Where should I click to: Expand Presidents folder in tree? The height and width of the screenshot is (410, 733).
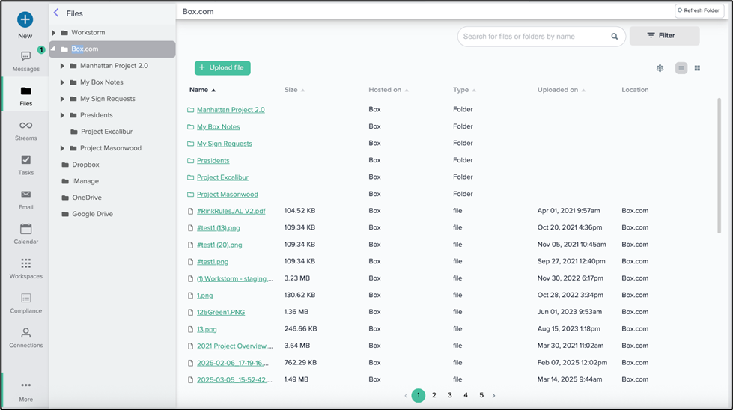point(61,115)
